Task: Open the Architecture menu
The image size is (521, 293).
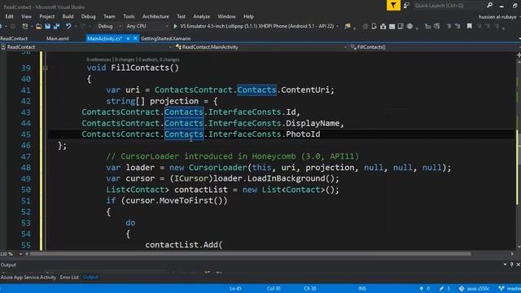Action: (155, 16)
